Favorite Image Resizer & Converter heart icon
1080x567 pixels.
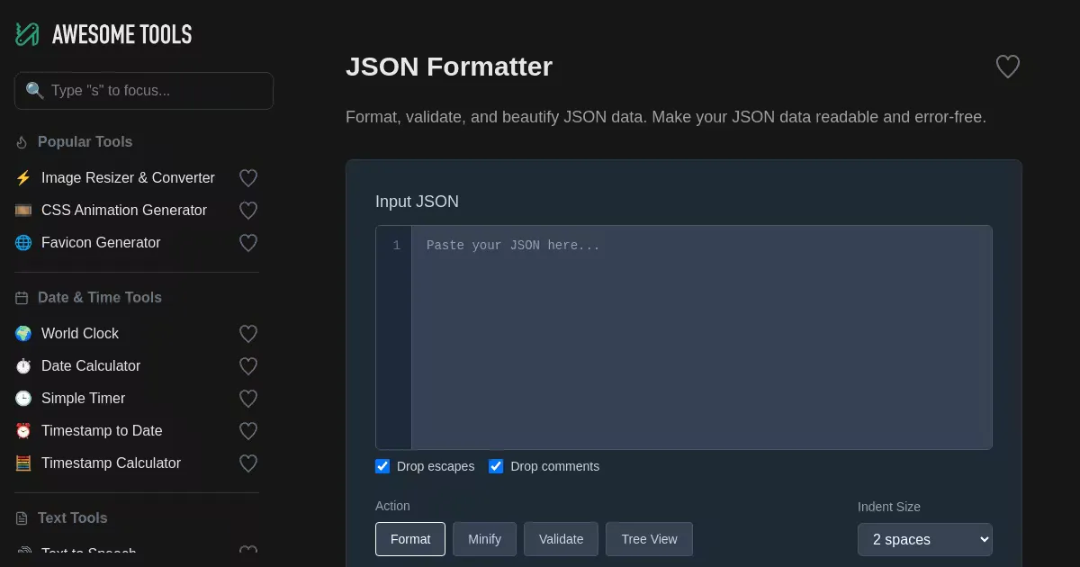click(x=248, y=178)
